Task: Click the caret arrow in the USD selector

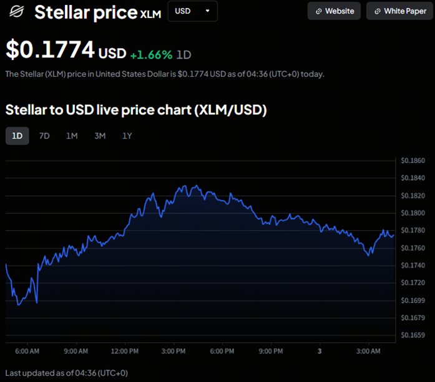Action: click(x=207, y=11)
